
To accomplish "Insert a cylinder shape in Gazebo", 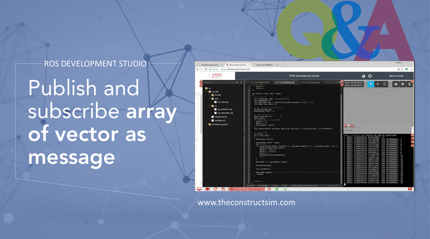I will click(x=409, y=84).
